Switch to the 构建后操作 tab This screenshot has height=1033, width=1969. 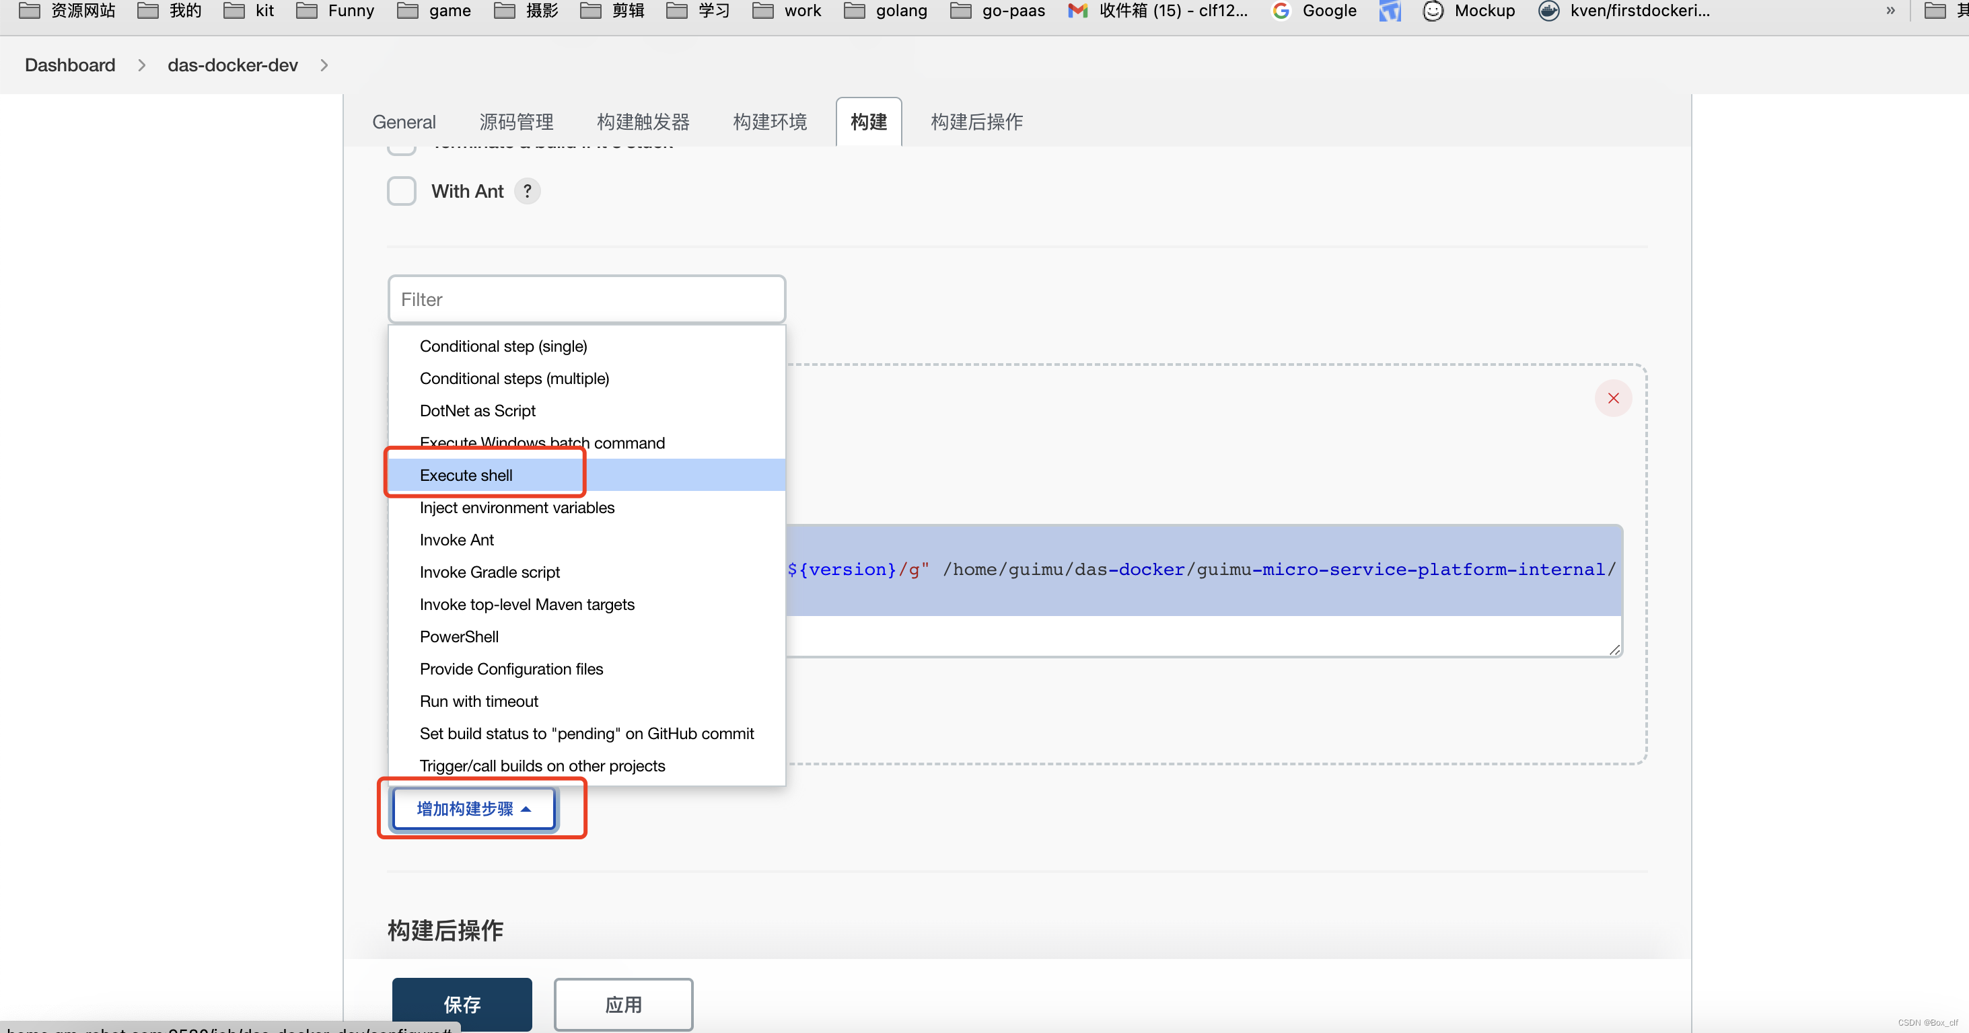[x=976, y=122]
